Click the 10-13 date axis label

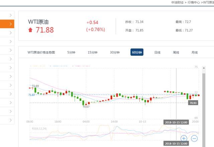tap(142, 122)
